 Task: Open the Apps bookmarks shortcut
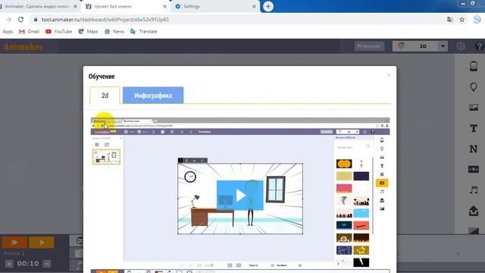[x=8, y=32]
